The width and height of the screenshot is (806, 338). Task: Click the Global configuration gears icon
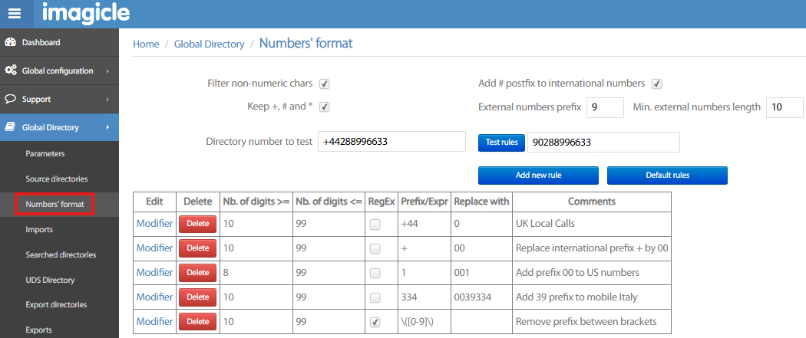pyautogui.click(x=11, y=71)
